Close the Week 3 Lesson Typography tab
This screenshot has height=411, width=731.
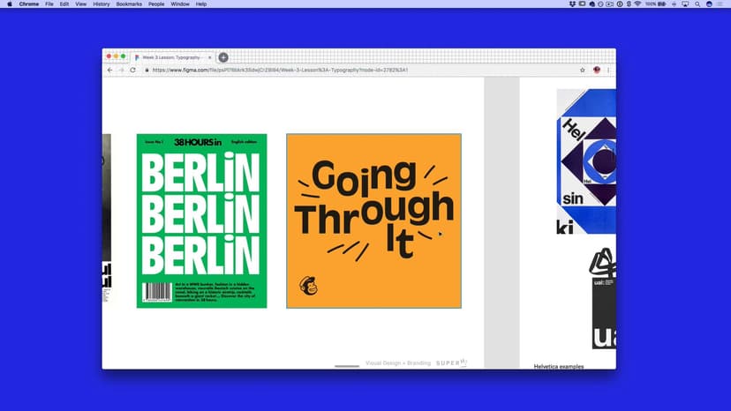[x=210, y=57]
